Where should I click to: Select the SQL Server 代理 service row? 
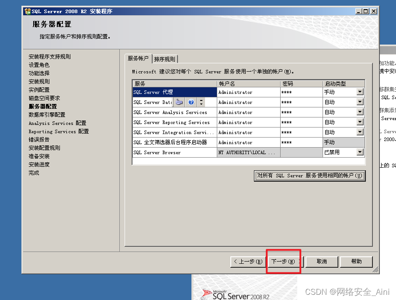click(x=174, y=92)
